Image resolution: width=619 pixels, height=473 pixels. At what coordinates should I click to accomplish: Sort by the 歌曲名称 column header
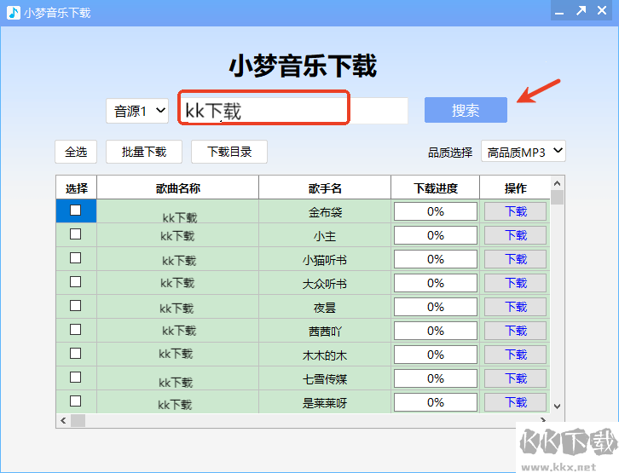point(178,187)
